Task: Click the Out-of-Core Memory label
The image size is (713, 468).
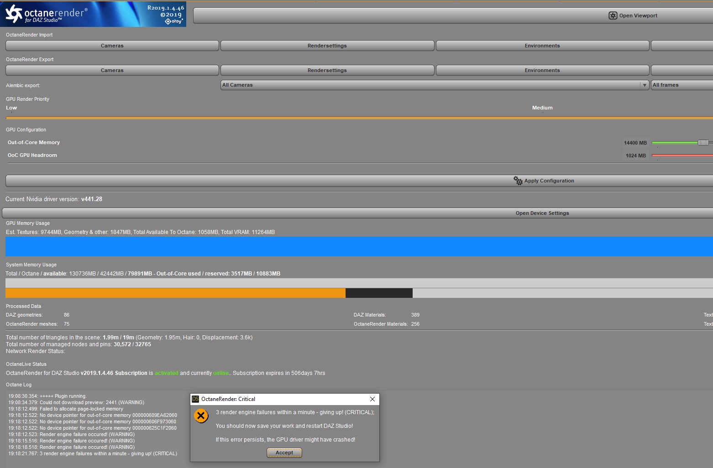Action: click(34, 142)
